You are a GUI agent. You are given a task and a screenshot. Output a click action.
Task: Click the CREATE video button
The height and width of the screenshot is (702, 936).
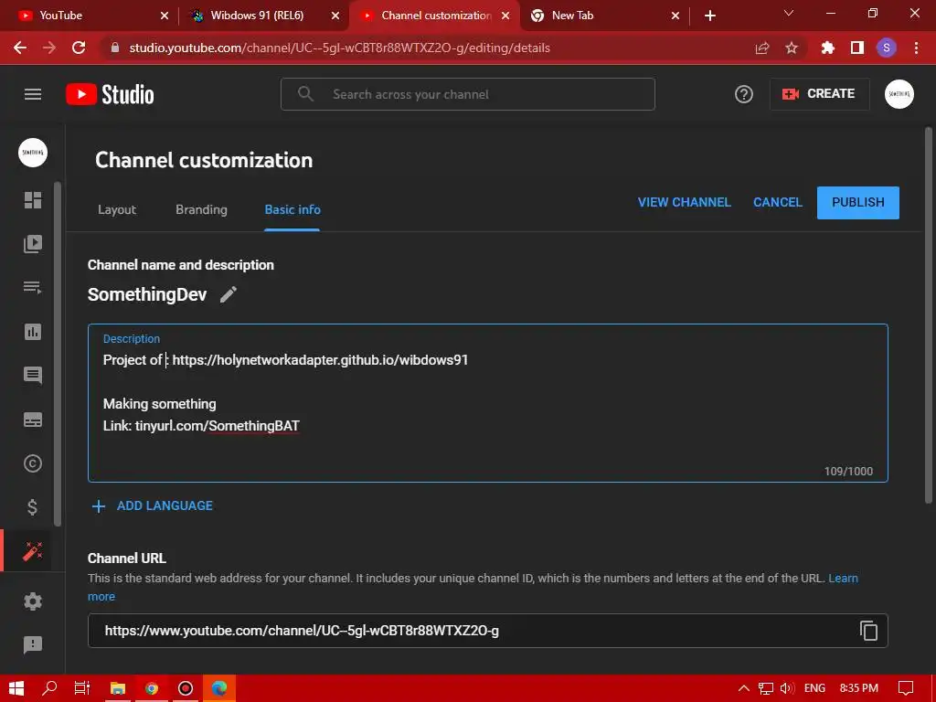(x=819, y=94)
